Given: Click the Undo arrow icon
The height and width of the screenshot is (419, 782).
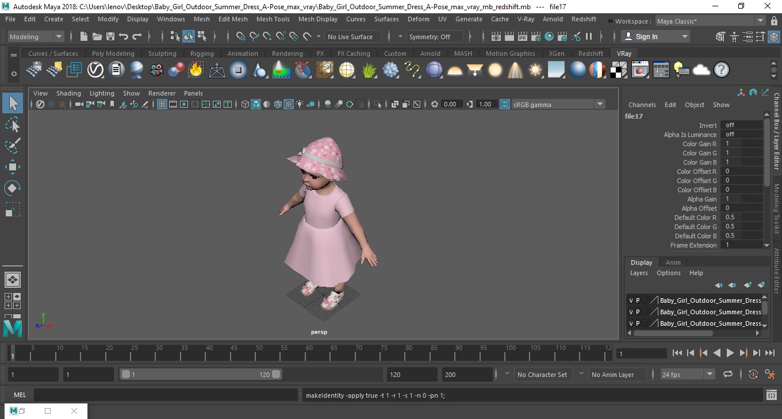Looking at the screenshot, I should 123,37.
